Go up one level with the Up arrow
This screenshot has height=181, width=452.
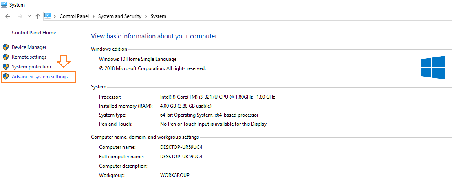tap(38, 16)
